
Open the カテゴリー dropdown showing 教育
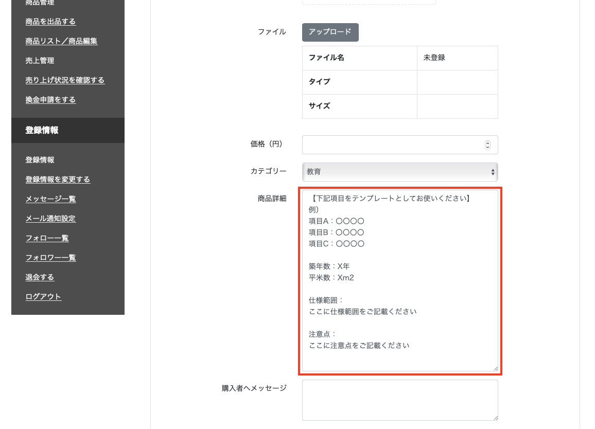[400, 172]
